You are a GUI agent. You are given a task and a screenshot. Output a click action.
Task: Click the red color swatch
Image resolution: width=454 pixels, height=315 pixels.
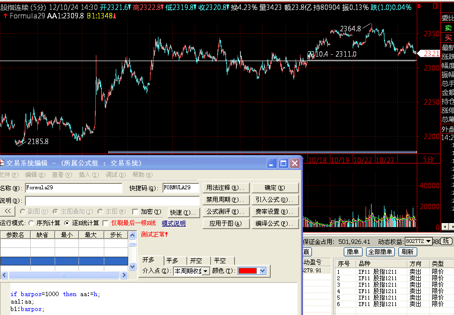coord(247,271)
